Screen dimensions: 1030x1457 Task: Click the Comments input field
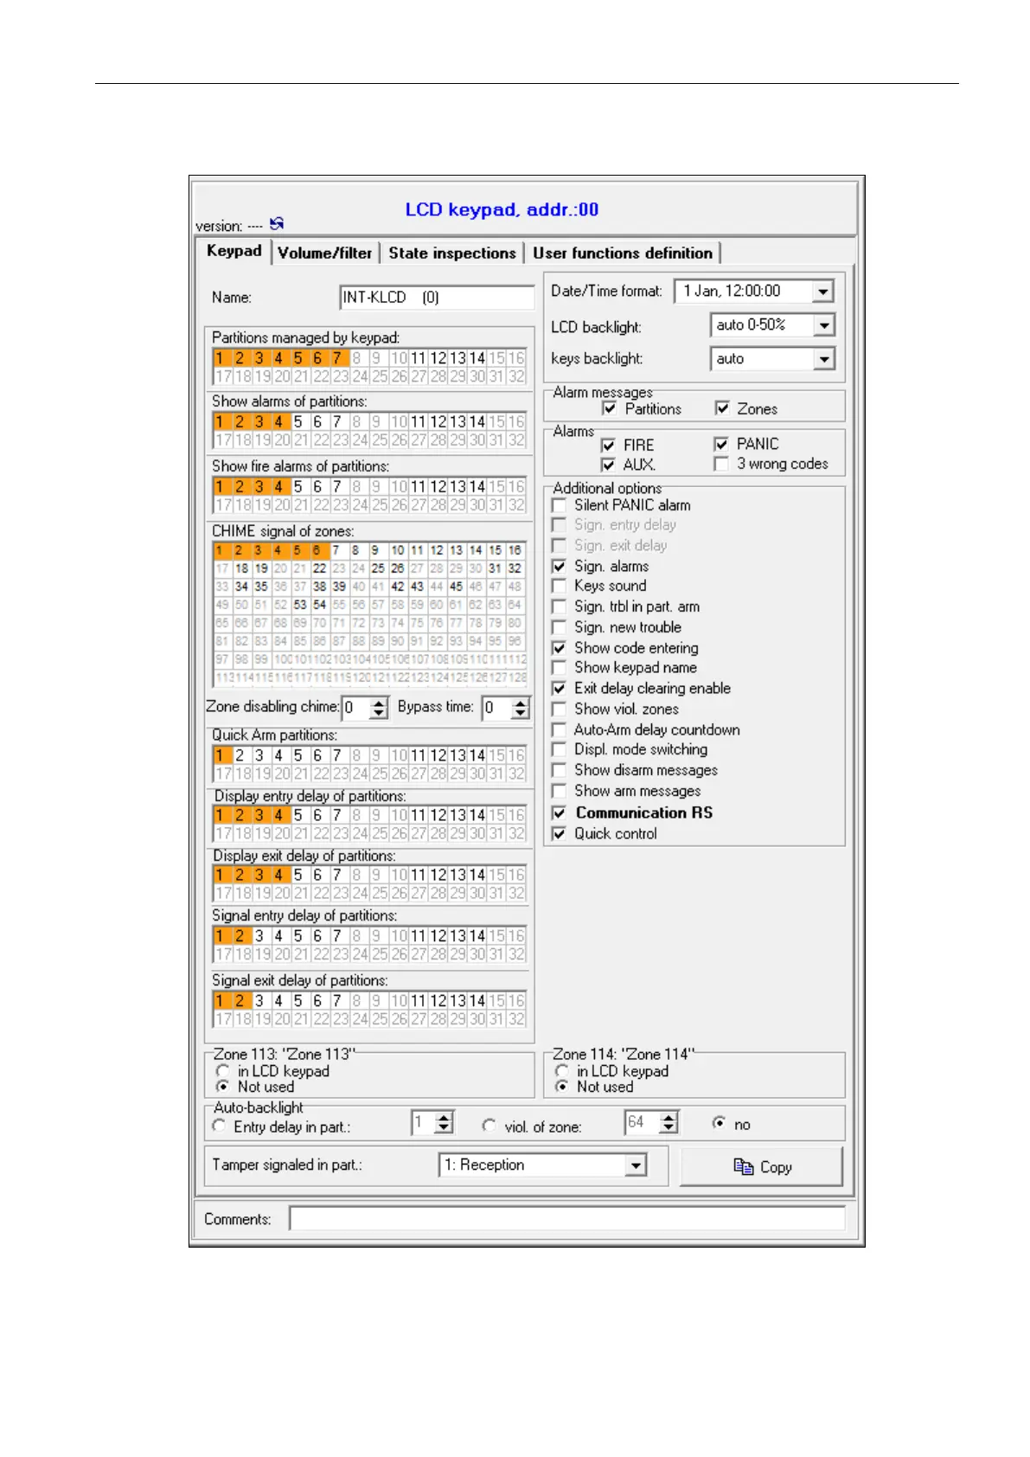pos(567,1218)
